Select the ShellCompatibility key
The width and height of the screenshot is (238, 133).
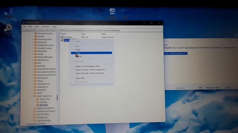[x=45, y=108]
